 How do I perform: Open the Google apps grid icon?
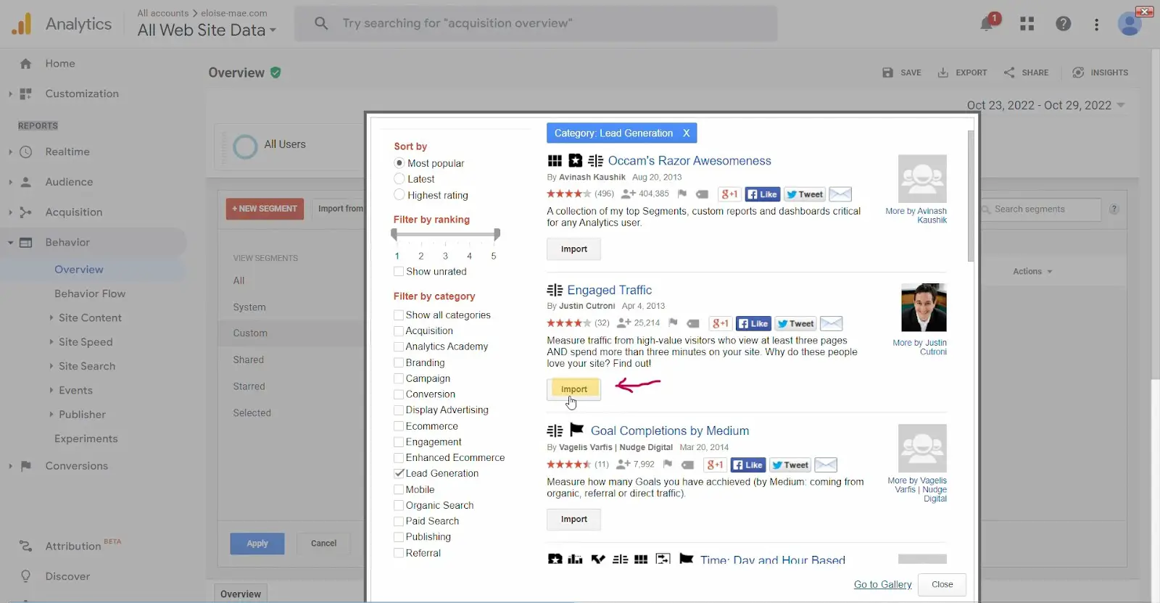(x=1027, y=24)
